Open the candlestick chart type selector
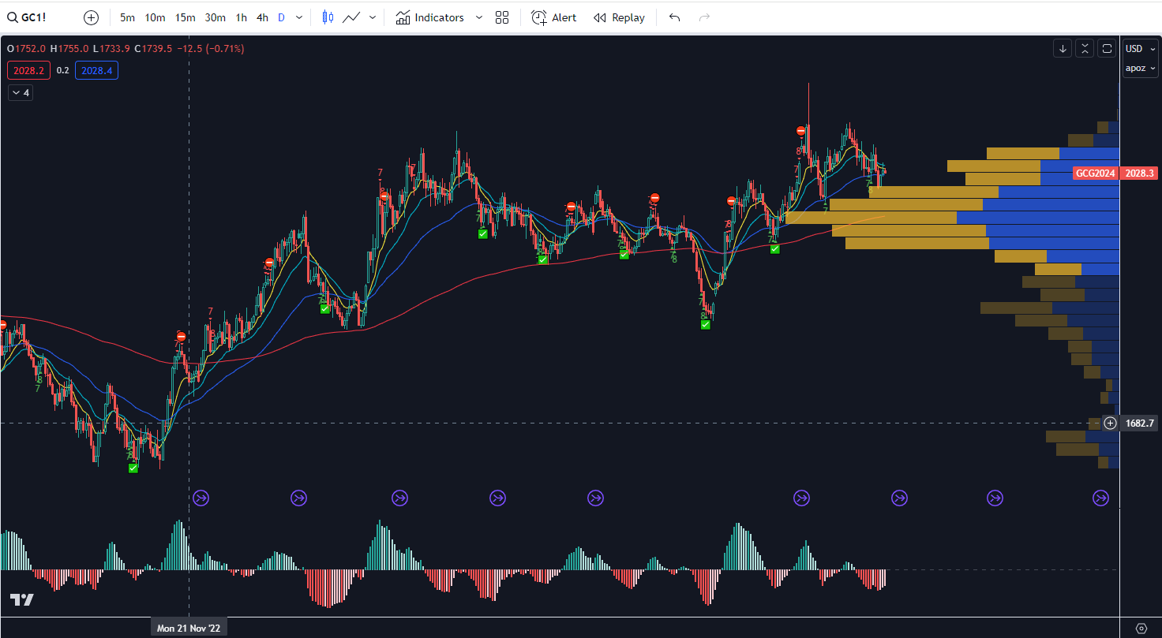Screen dimensions: 1162x638 point(328,17)
